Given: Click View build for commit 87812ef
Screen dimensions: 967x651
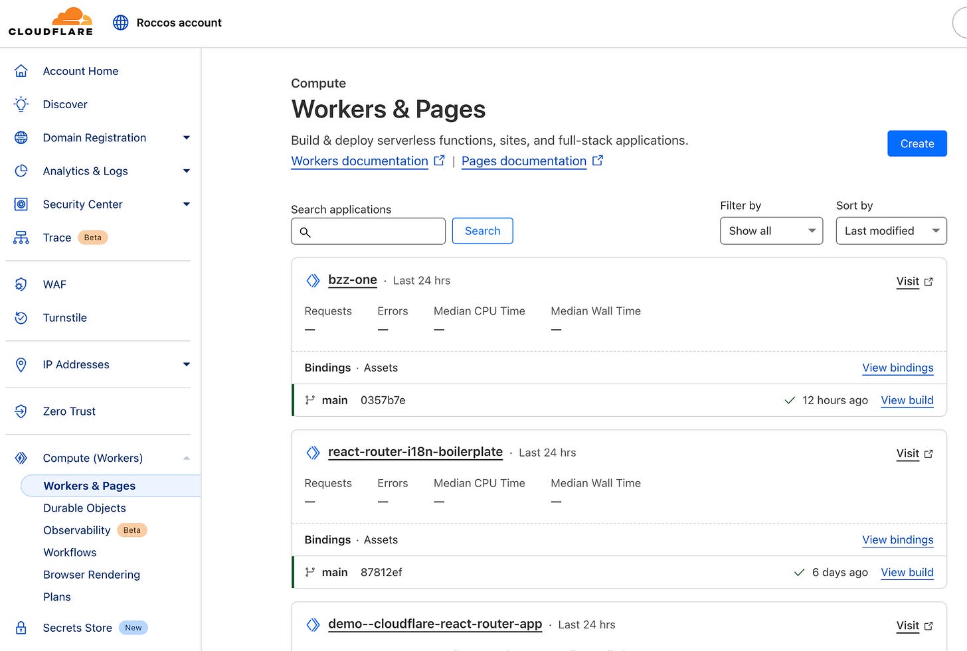Looking at the screenshot, I should point(907,572).
